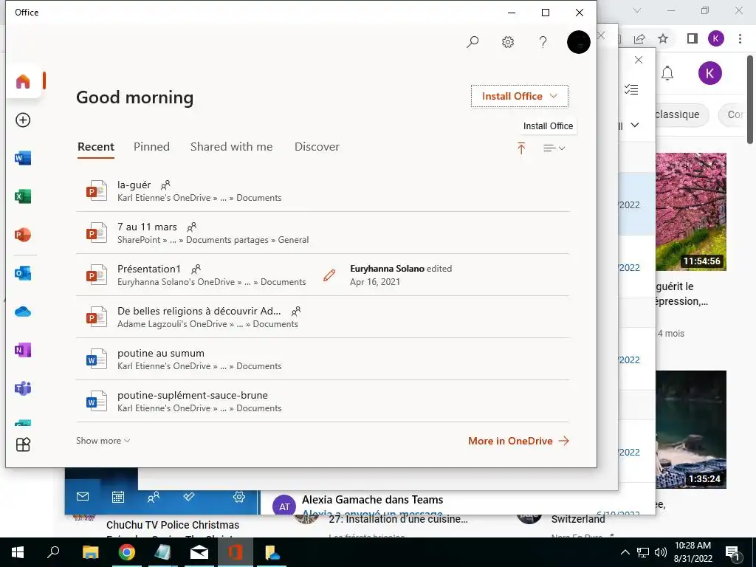Open File Explorer from the taskbar

click(90, 552)
